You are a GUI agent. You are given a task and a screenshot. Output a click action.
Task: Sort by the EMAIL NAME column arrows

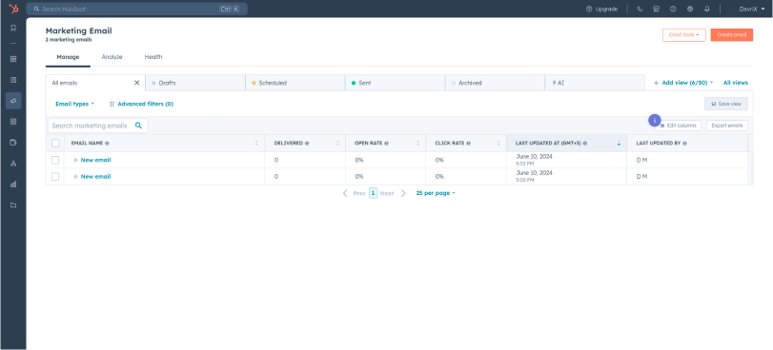[x=256, y=144]
